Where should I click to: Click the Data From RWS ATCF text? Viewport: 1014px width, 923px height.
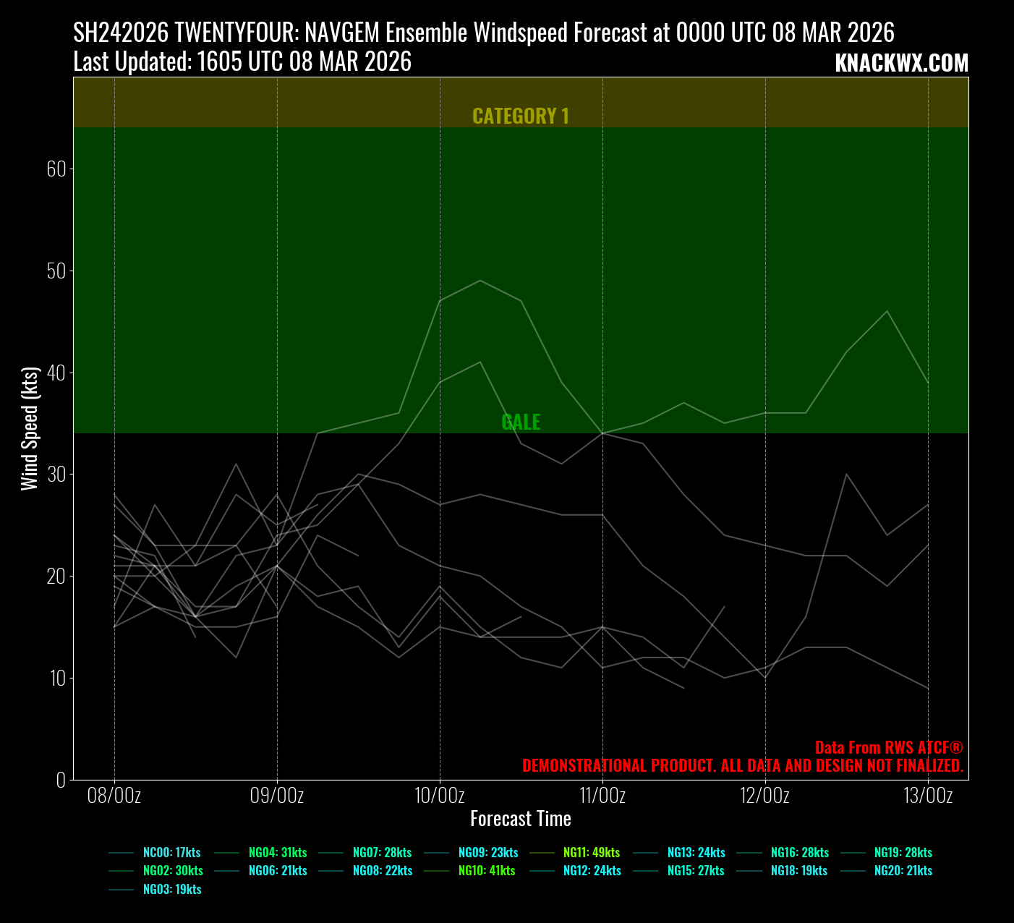(x=888, y=748)
